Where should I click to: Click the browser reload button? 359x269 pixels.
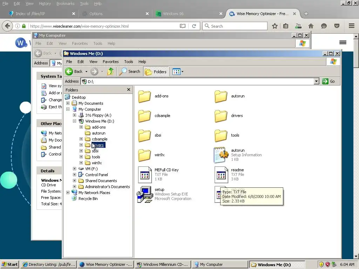[194, 26]
